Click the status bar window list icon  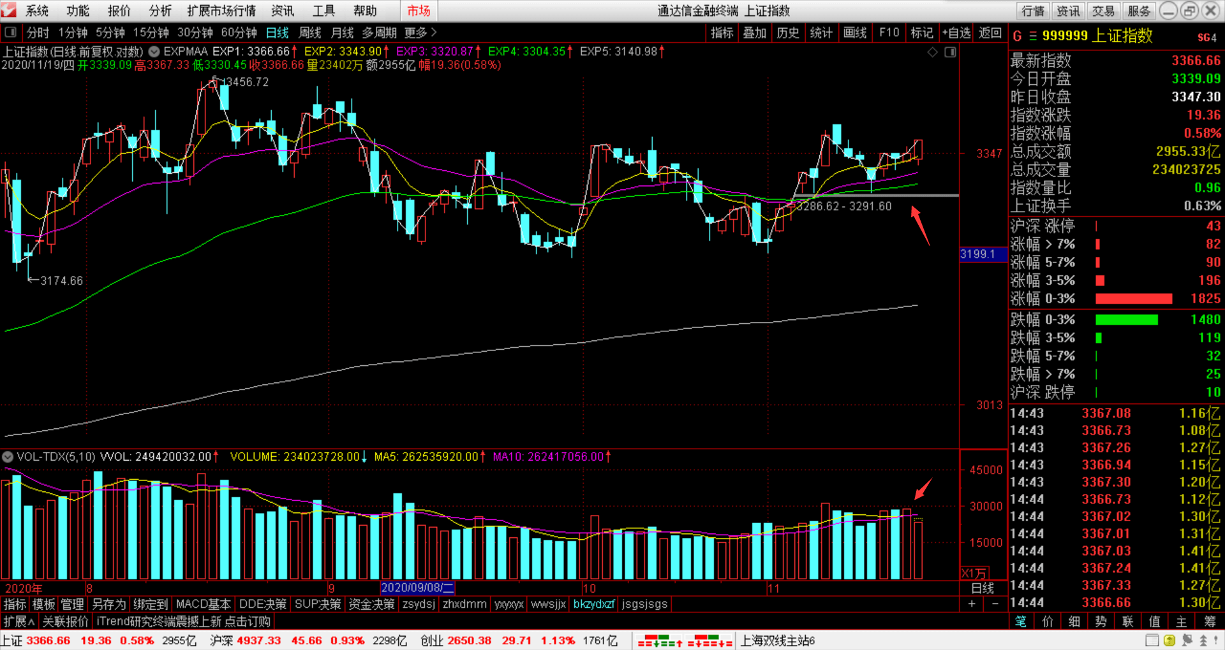[1152, 640]
